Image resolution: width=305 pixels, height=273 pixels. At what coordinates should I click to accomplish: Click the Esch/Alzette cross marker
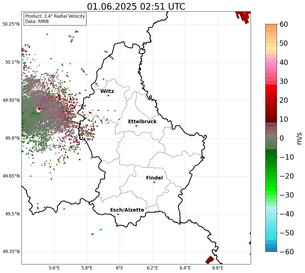(x=118, y=214)
